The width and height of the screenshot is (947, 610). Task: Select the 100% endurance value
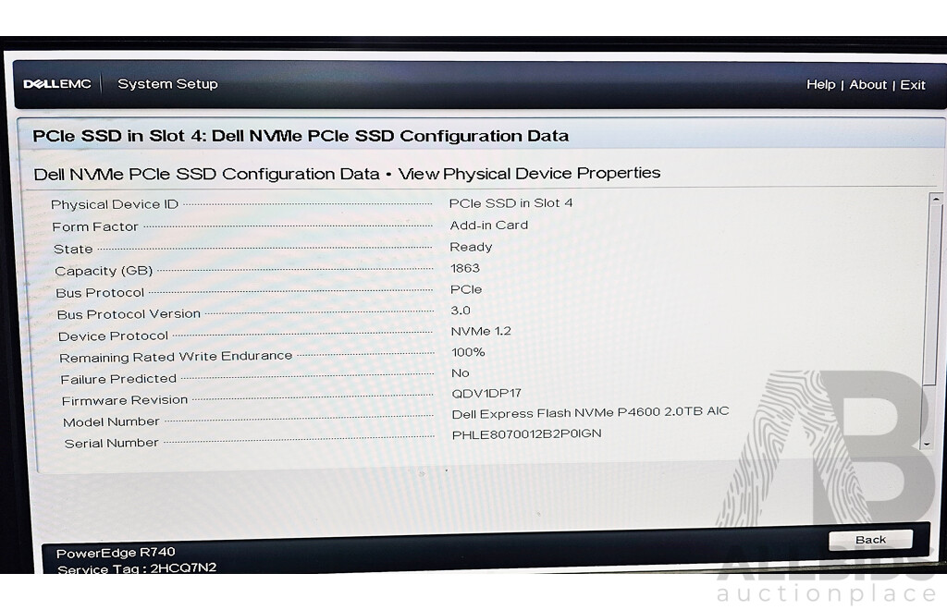468,352
